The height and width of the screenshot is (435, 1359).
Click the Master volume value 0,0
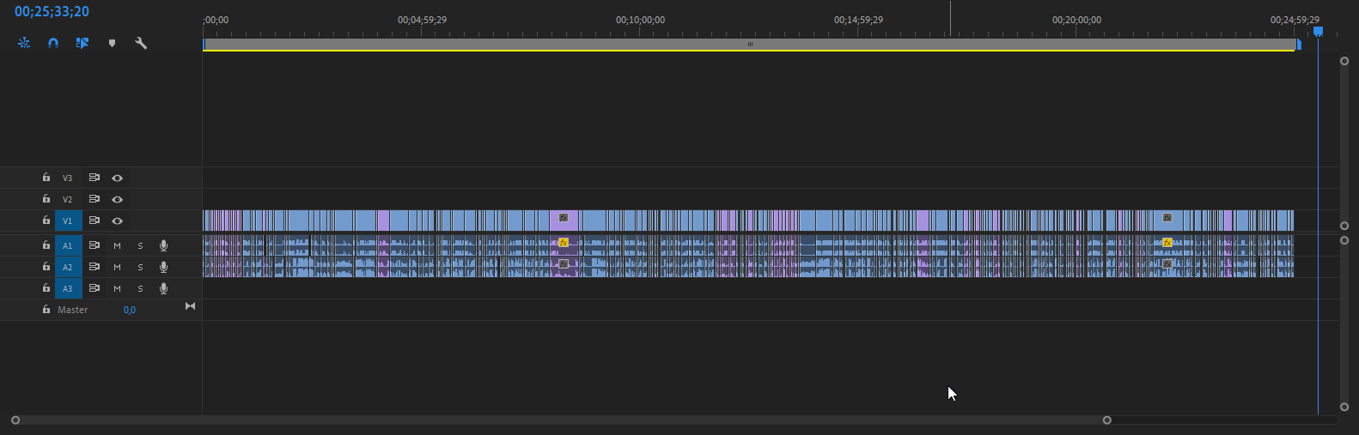(129, 310)
